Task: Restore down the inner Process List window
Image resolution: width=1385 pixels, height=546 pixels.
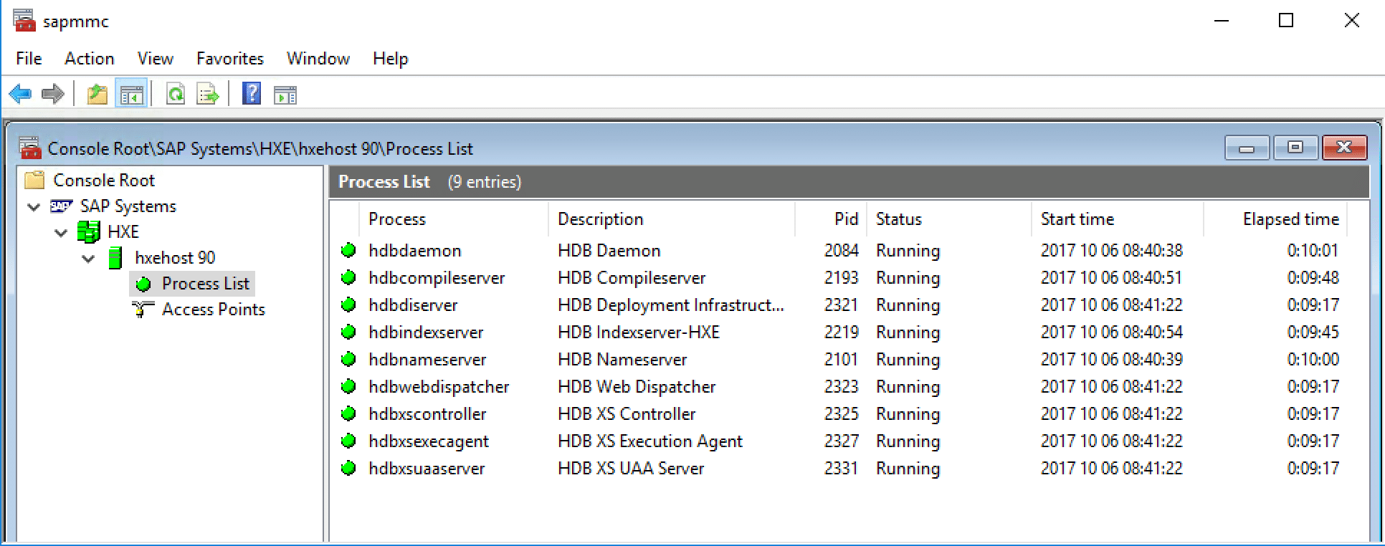Action: click(x=1295, y=148)
